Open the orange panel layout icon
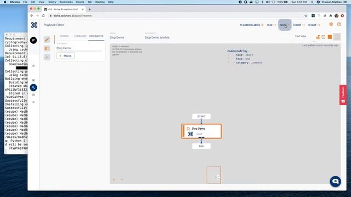Viewport: 351px width, 197px height. (47, 48)
